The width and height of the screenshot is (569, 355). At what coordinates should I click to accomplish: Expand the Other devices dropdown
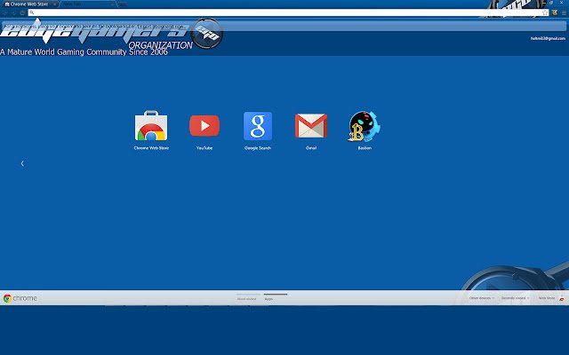click(482, 298)
